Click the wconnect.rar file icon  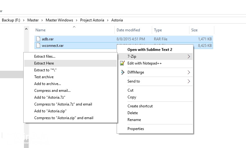pyautogui.click(x=38, y=46)
